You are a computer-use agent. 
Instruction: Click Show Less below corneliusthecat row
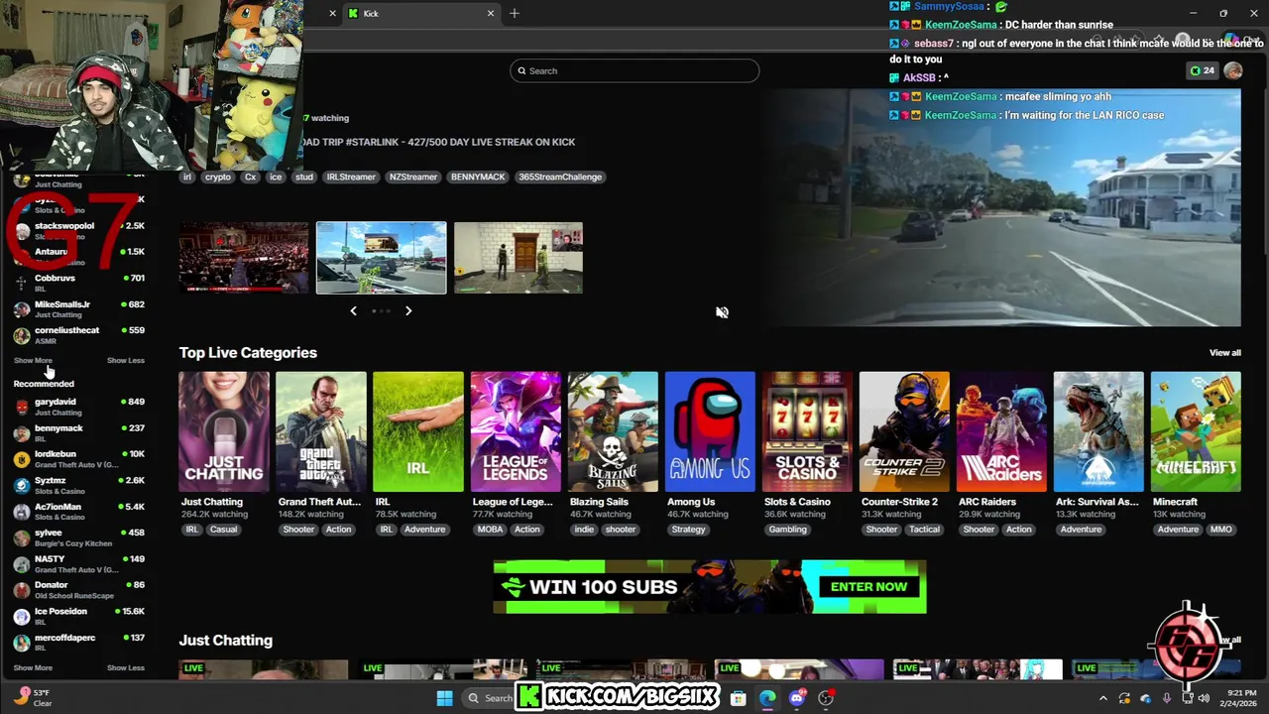coord(126,361)
